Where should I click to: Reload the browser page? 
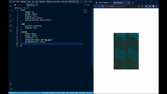(103, 6)
